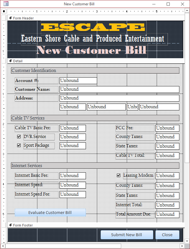Image resolution: width=190 pixels, height=249 pixels.
Task: Select the DVR Service text box
Action: 73,137
